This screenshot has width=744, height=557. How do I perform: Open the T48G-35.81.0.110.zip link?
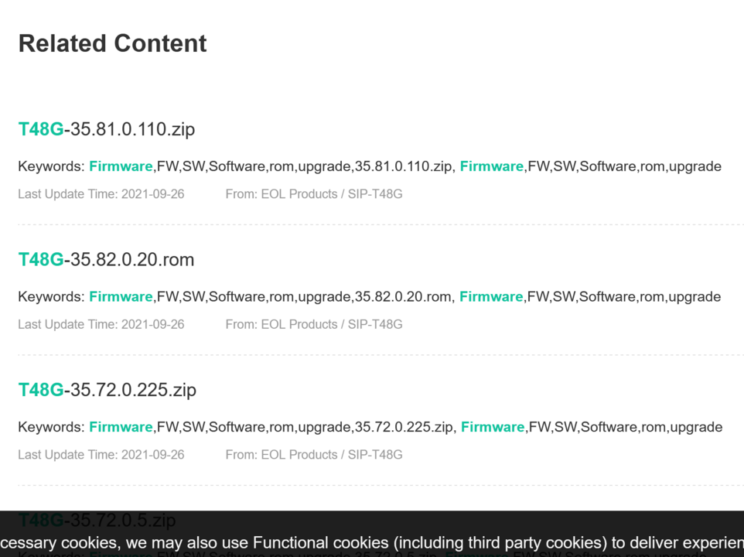coord(107,129)
